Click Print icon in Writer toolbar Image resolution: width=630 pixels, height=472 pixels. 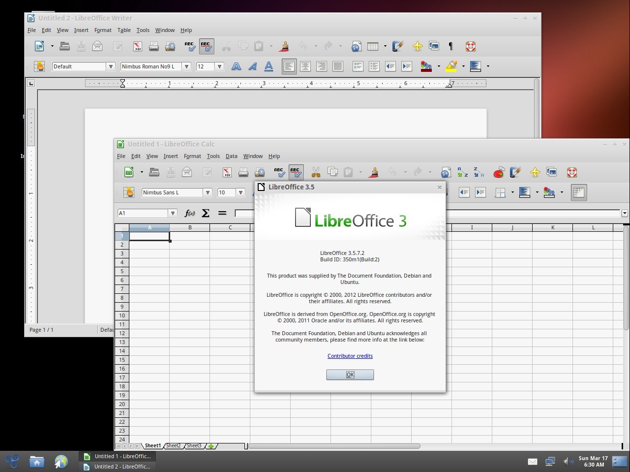[154, 46]
